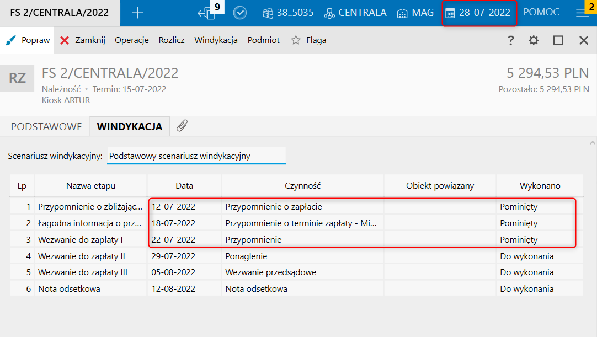This screenshot has width=597, height=337.
Task: Click the Kiosk ARTUR contractor name
Action: (x=66, y=100)
